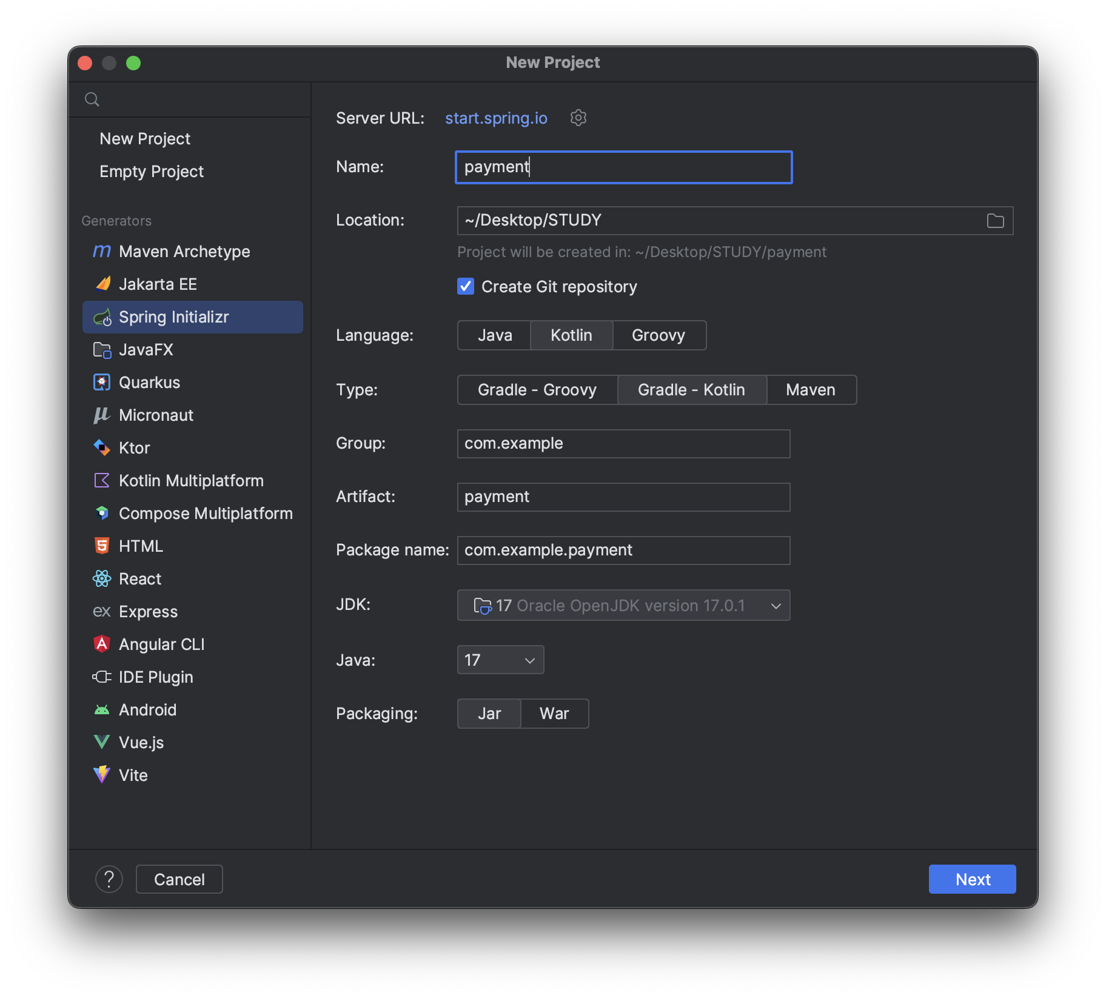Cancel the New Project dialog

tap(179, 879)
